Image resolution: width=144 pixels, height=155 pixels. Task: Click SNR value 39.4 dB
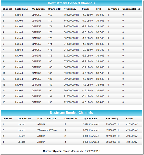pos(100,21)
